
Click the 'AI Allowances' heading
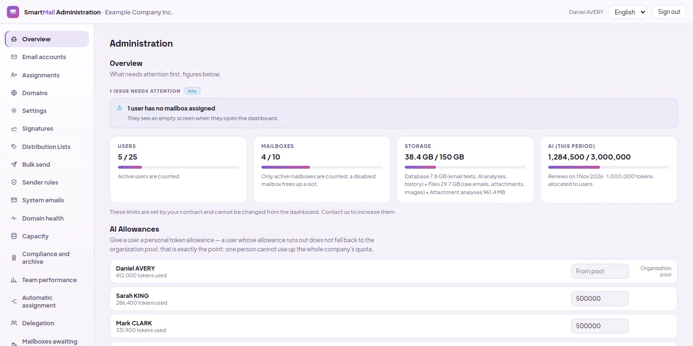pos(134,229)
